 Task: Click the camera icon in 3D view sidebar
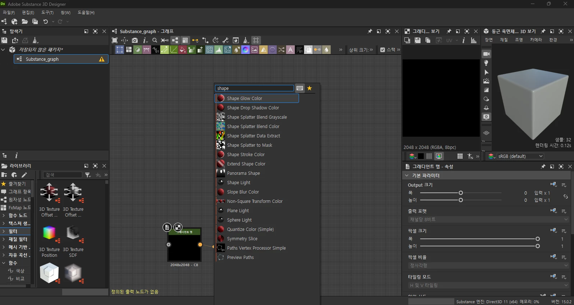coord(486,54)
